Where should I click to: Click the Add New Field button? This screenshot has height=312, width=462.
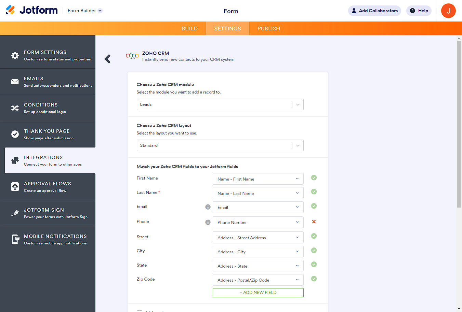[258, 293]
